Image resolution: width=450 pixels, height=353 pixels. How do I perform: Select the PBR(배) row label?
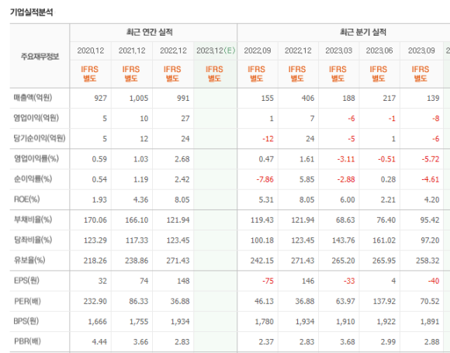click(x=27, y=341)
